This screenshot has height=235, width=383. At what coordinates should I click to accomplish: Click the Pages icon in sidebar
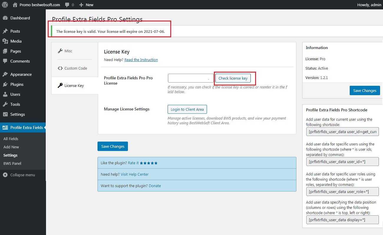point(5,51)
